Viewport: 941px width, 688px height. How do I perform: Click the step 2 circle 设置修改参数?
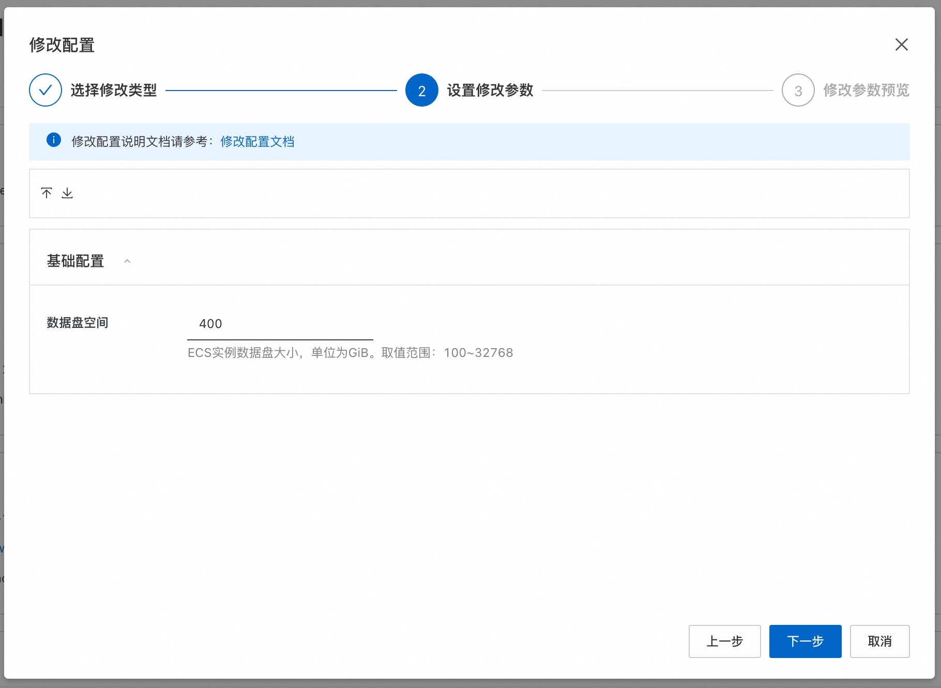pos(422,90)
